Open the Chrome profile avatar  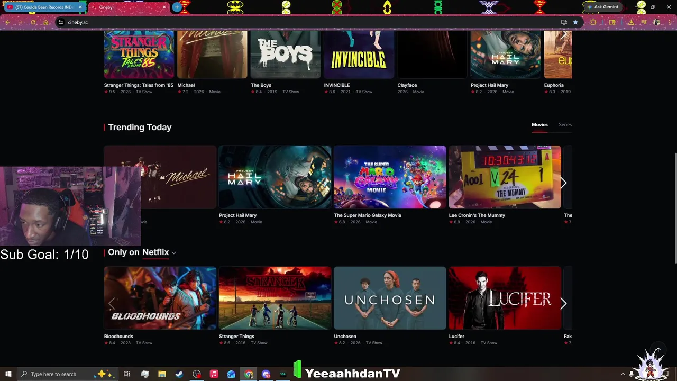point(656,22)
